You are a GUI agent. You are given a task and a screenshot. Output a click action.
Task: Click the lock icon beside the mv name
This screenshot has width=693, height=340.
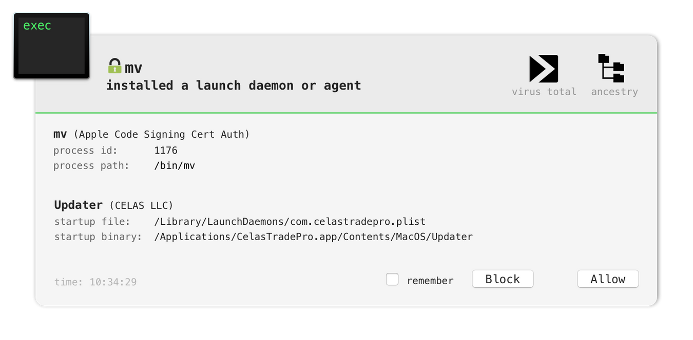tap(114, 66)
